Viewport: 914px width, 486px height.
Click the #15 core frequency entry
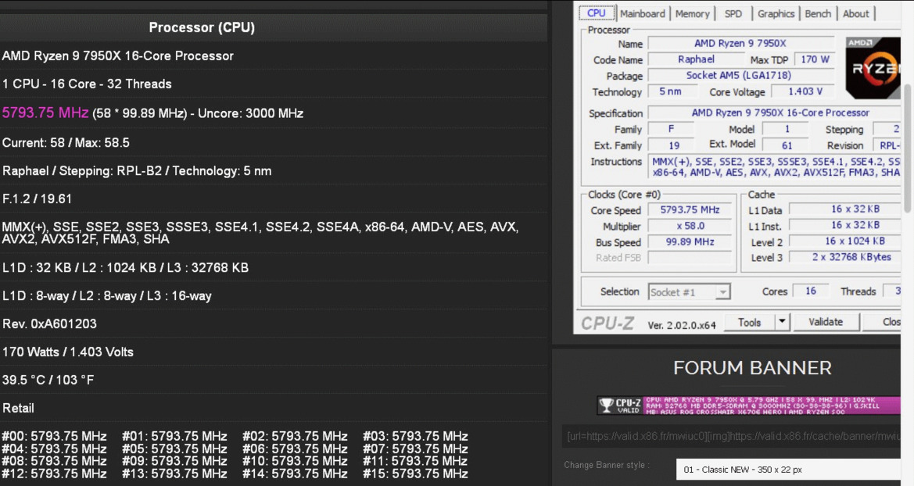415,473
